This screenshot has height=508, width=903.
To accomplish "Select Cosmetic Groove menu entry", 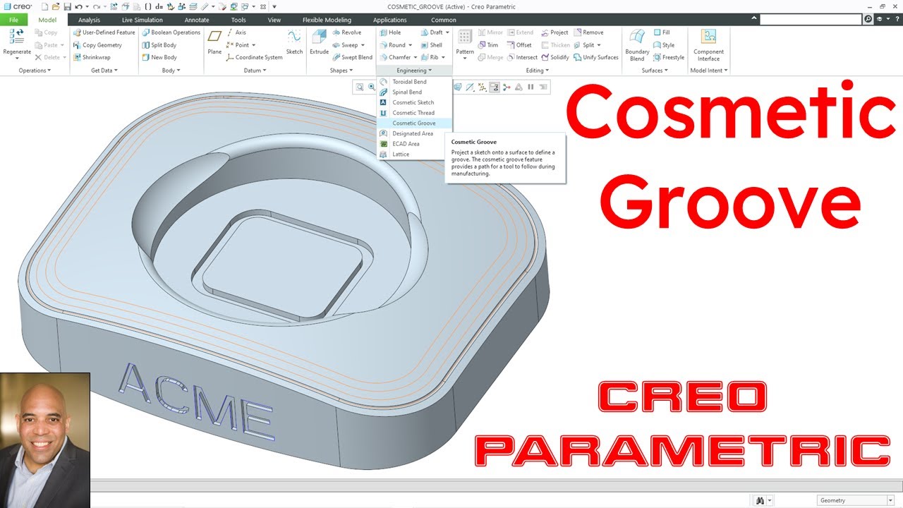I will [414, 123].
